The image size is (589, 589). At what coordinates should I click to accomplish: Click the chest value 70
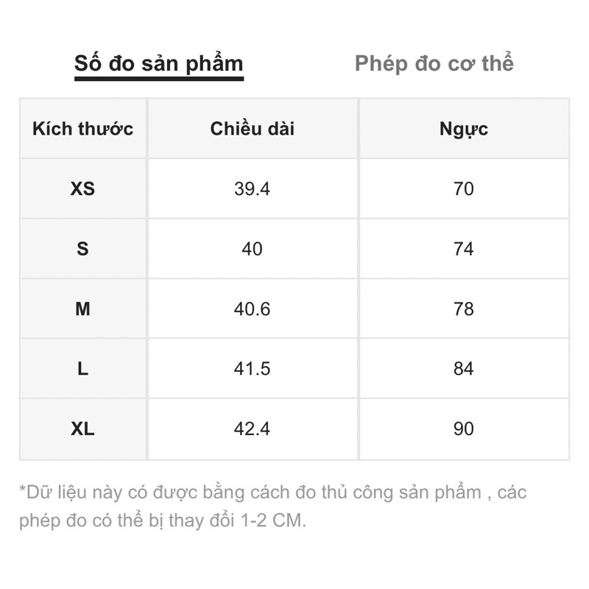(464, 189)
